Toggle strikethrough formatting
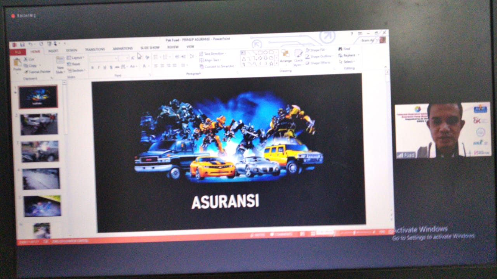Viewport: 497px width, 279px height. pos(117,67)
